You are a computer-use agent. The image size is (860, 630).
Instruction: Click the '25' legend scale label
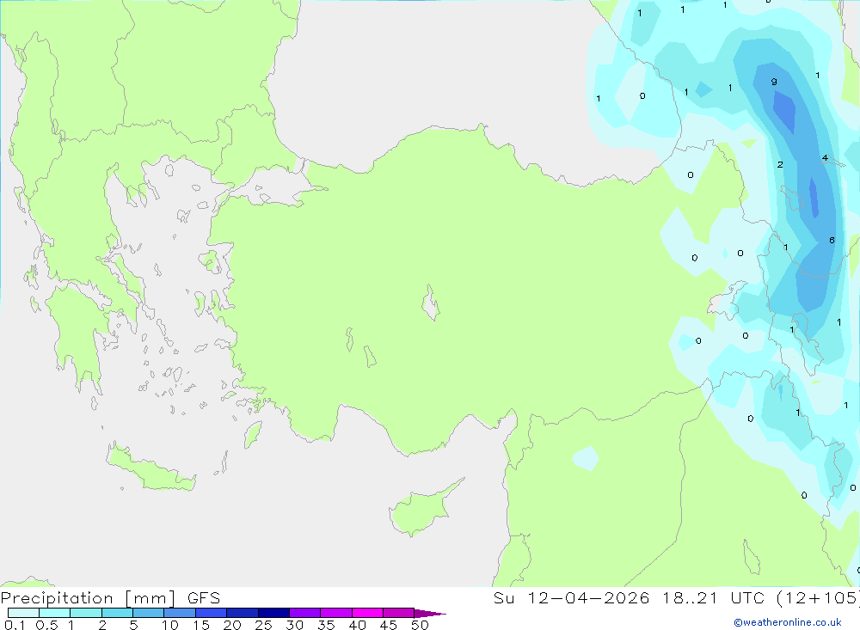point(264,625)
